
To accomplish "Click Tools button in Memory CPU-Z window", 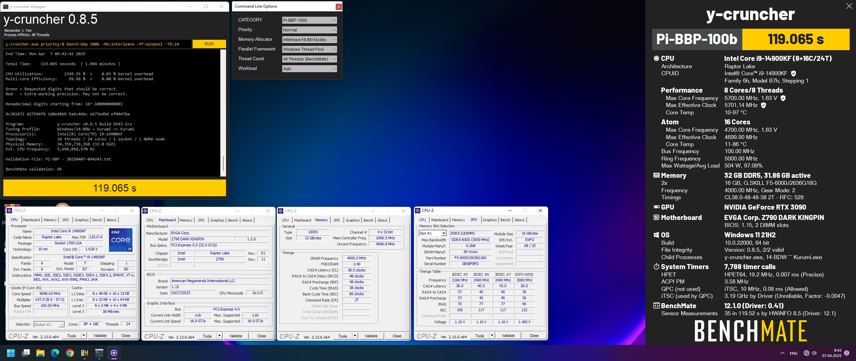I will click(343, 336).
